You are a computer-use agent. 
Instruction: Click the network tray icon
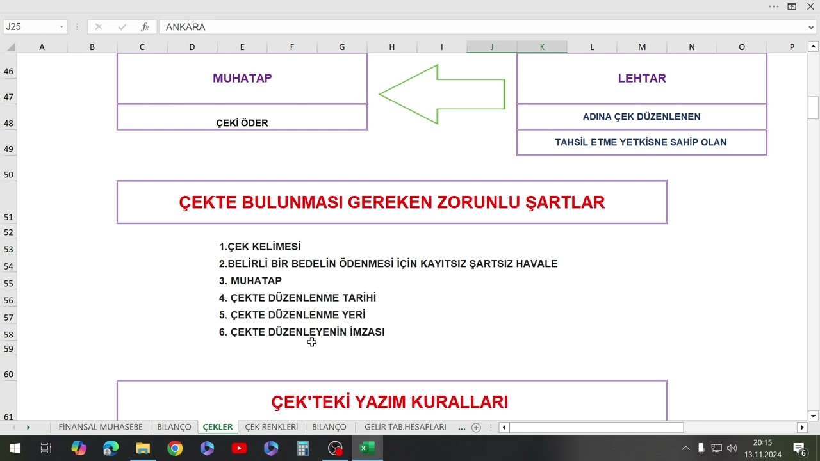(x=717, y=448)
